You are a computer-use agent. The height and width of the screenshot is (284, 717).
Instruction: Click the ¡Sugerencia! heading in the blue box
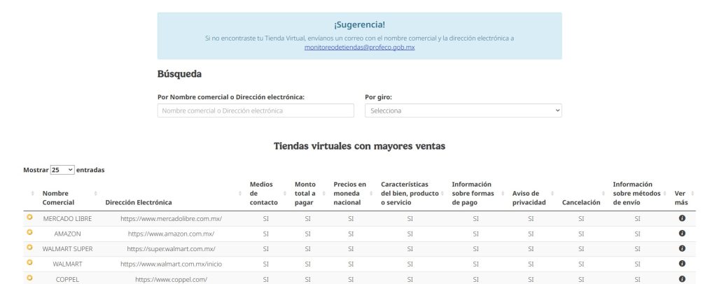click(x=359, y=24)
